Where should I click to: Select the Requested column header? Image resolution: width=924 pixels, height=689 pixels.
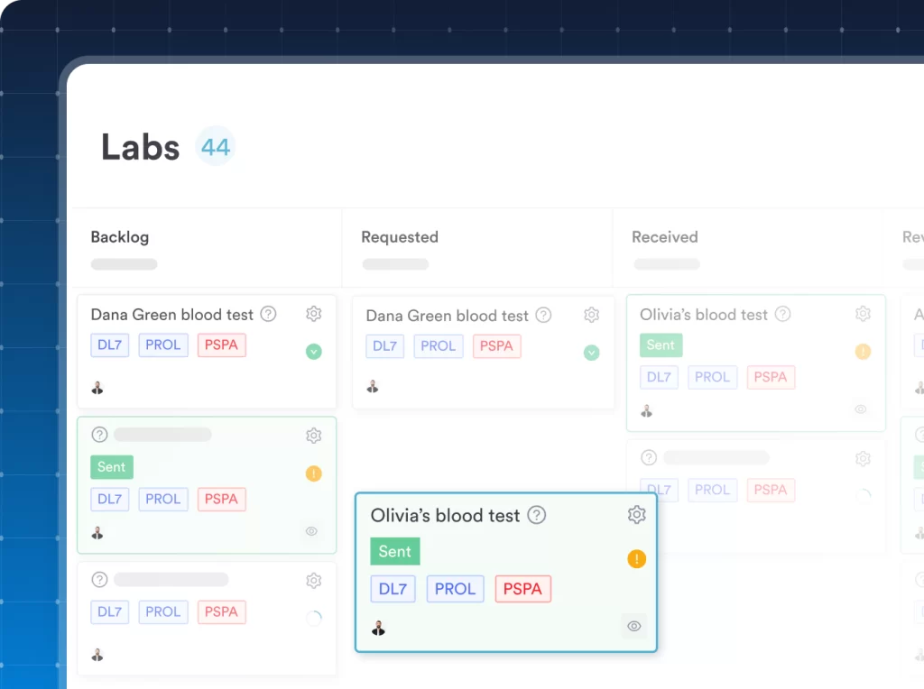(400, 237)
